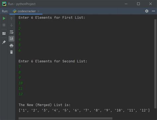This screenshot has height=120, width=157.
Task: Click the input value 7
Action: 20,67
